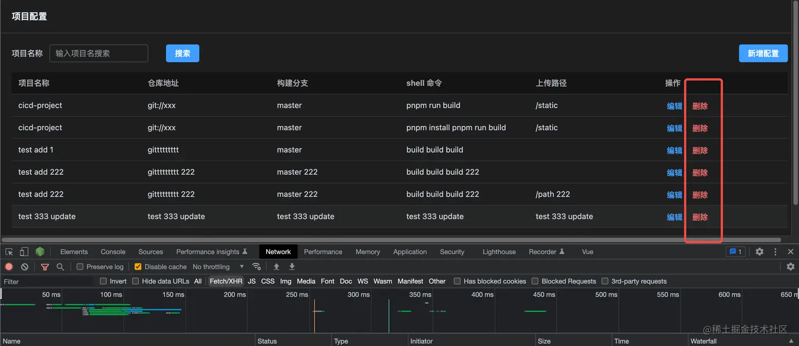This screenshot has width=799, height=346.
Task: Open the Performance insights tab
Action: (x=211, y=252)
